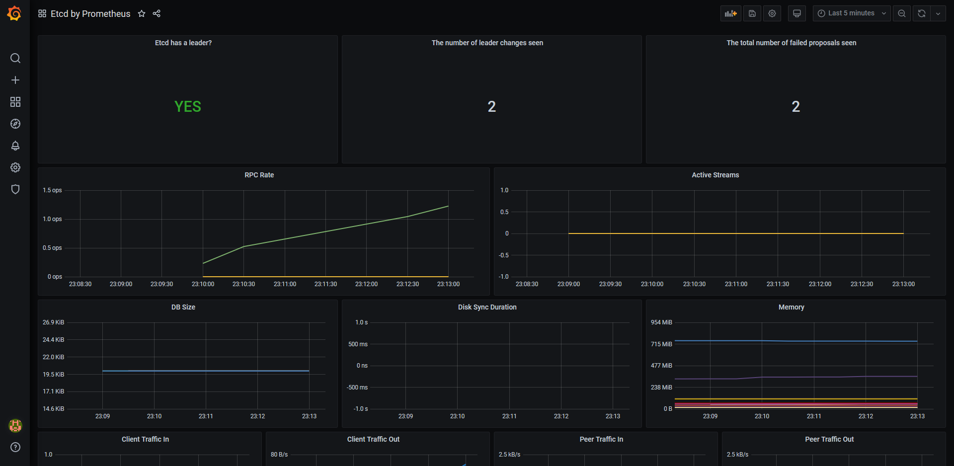Open the Explore compass icon
The height and width of the screenshot is (466, 954).
point(15,124)
